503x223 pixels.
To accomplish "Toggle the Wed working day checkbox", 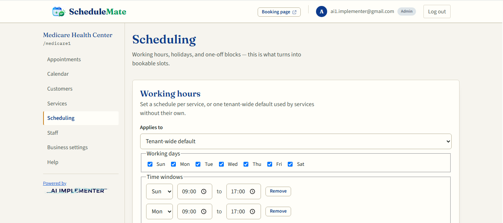I will point(222,164).
